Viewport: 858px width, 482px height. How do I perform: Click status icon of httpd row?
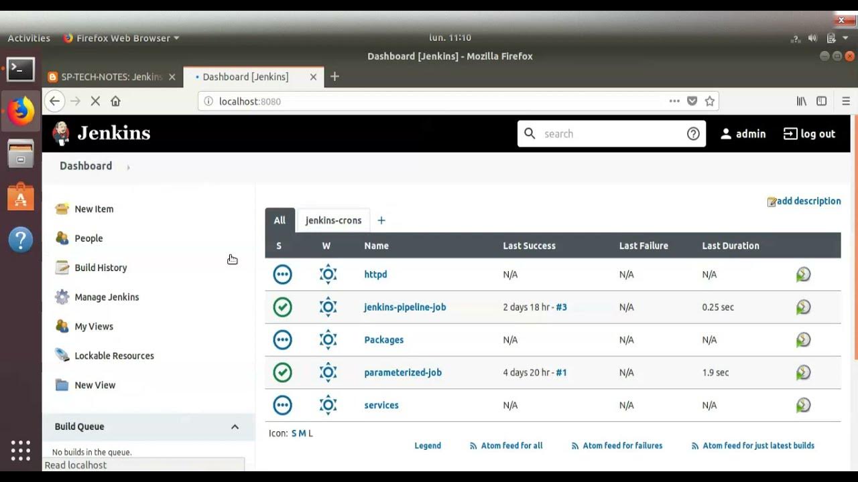pos(282,274)
